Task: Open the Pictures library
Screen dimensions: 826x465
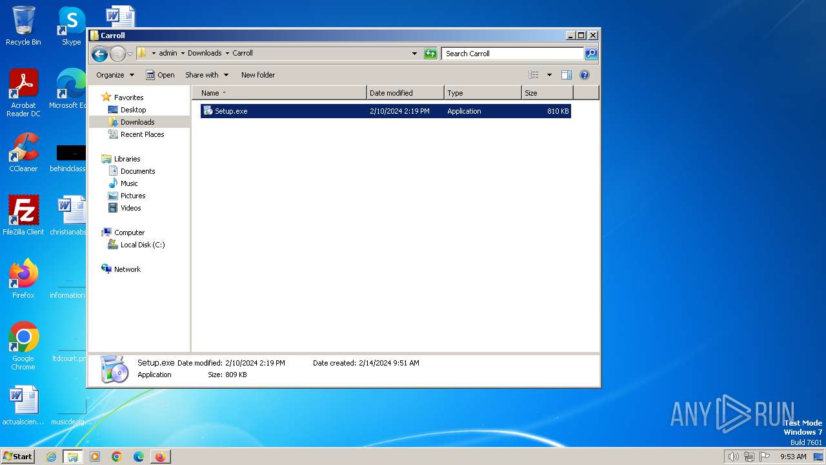Action: coord(133,196)
